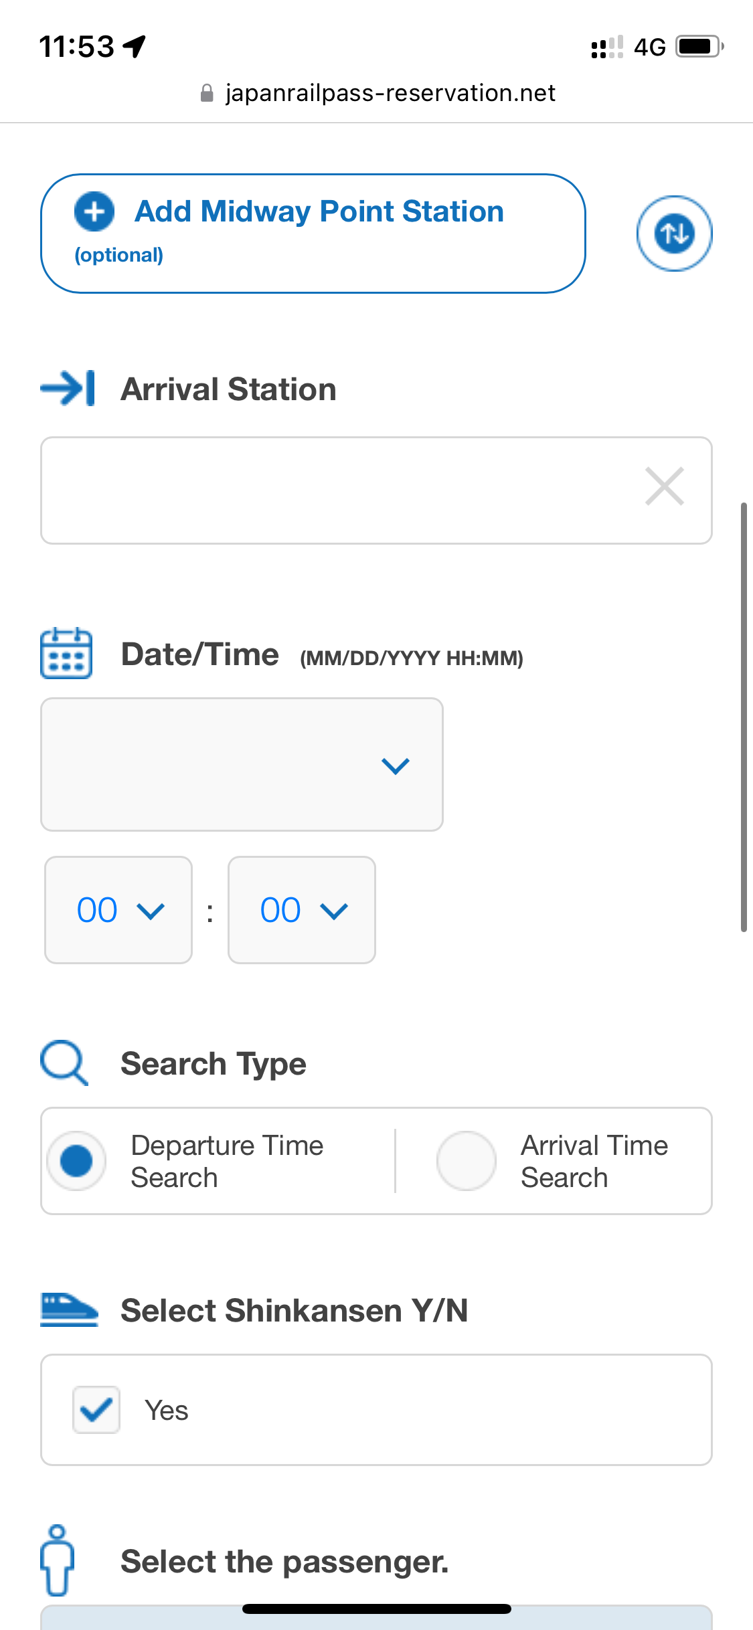Screen dimensions: 753x1630
Task: Click the page scrollbar on right edge
Action: click(744, 717)
